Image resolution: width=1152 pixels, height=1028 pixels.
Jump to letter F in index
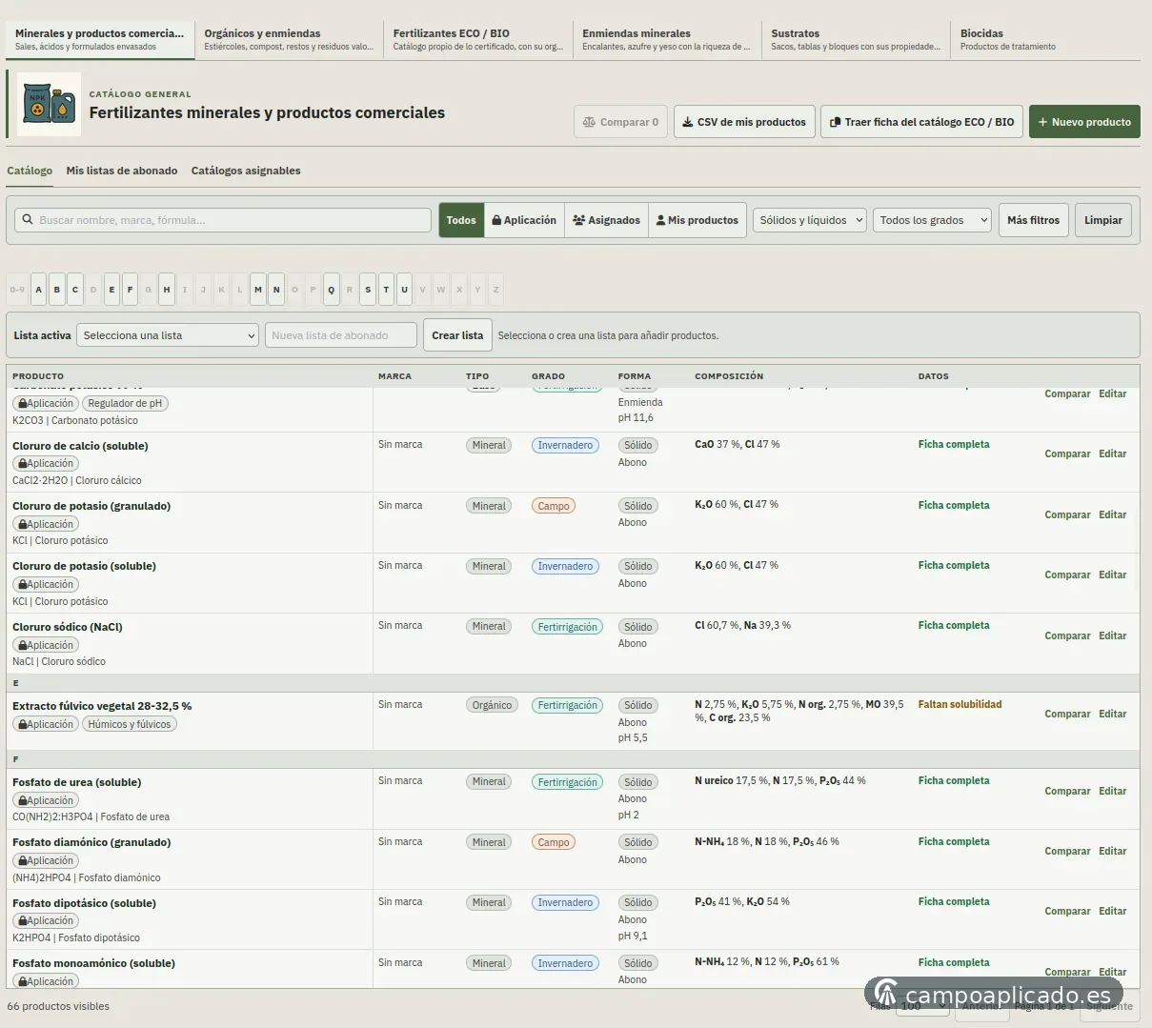tap(131, 290)
